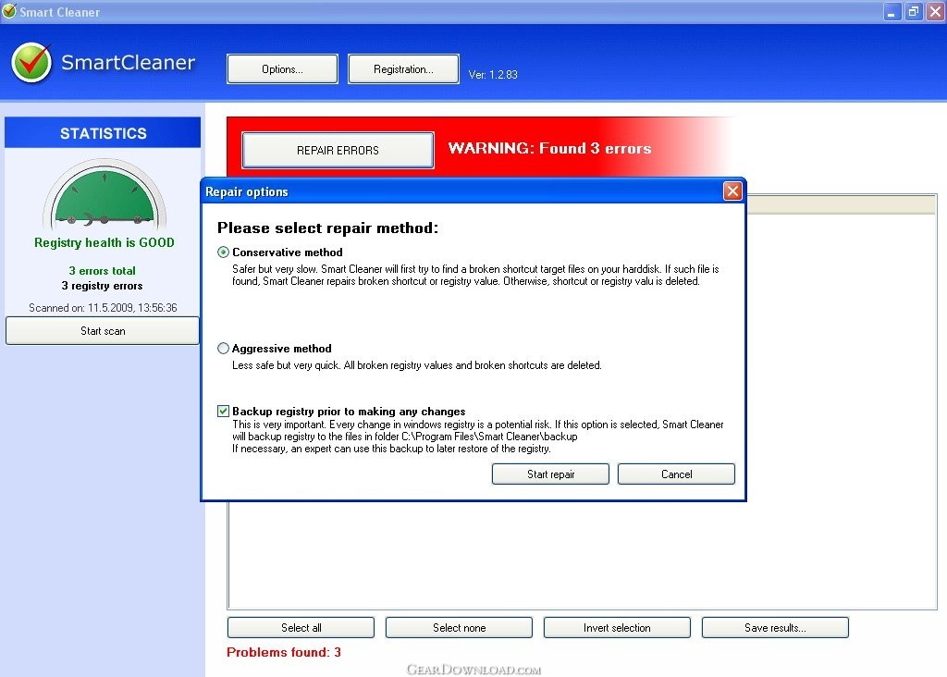Screen dimensions: 947x677
Task: Click the 'WARNING: Found 3 errors' text
Action: [549, 149]
